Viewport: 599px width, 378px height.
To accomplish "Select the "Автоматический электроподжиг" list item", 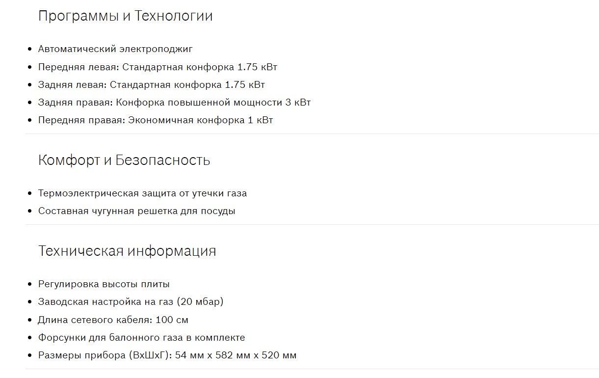I will (115, 49).
